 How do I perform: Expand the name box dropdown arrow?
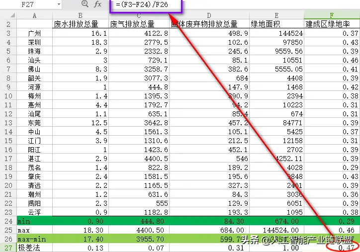pyautogui.click(x=59, y=4)
